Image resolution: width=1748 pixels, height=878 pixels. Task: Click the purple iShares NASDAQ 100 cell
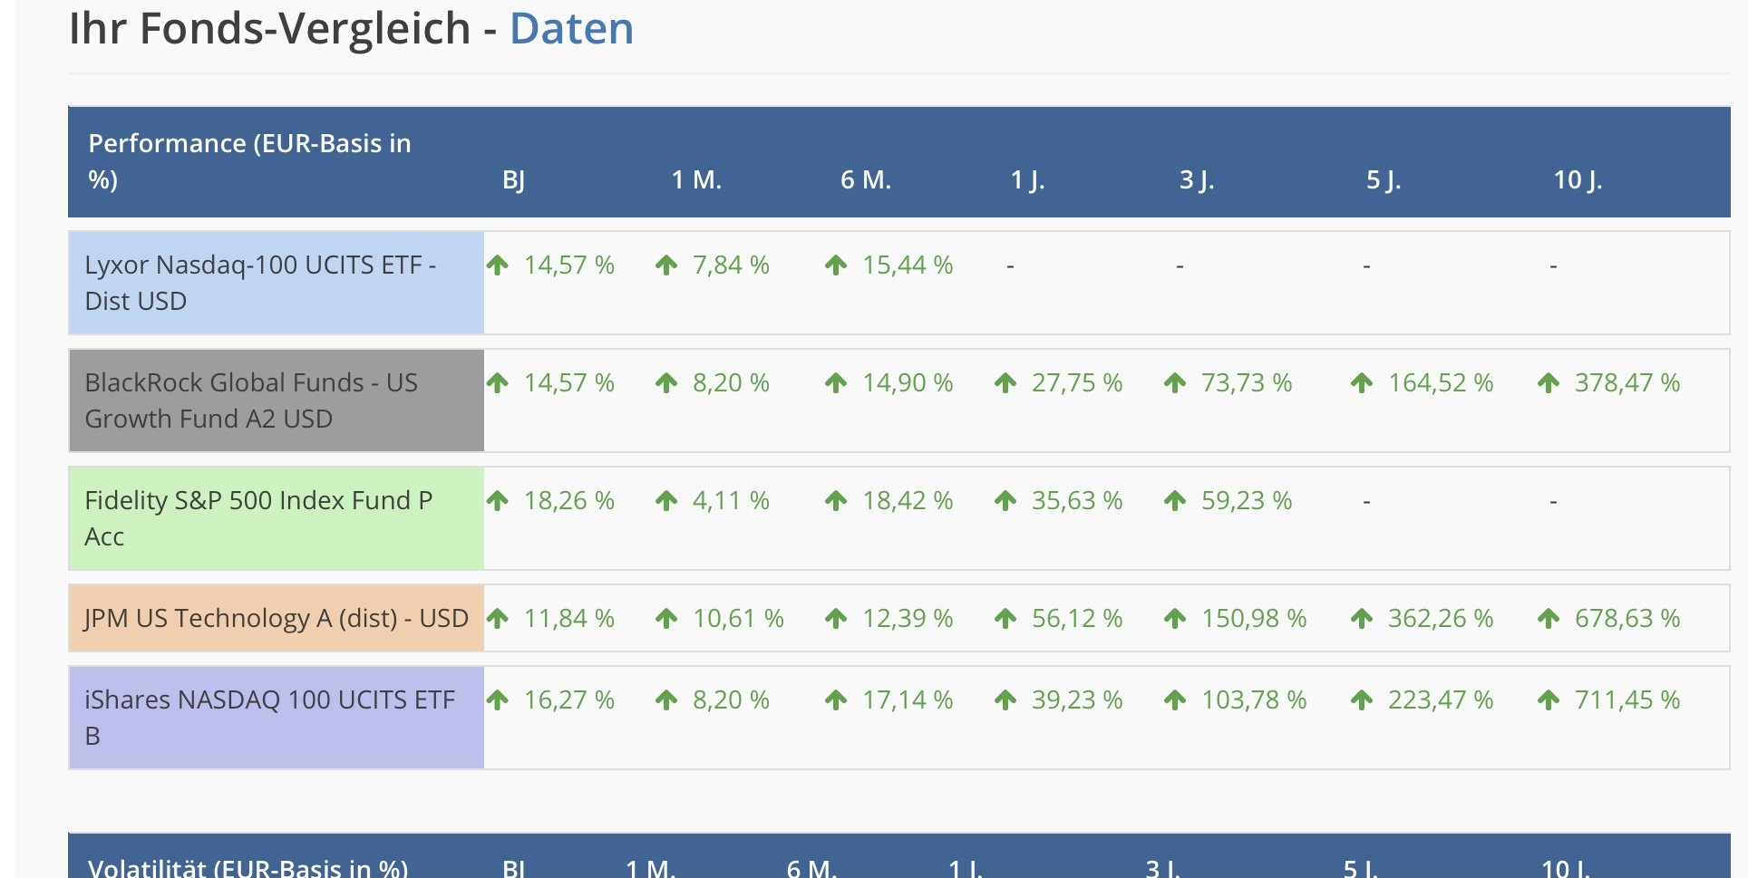(269, 718)
